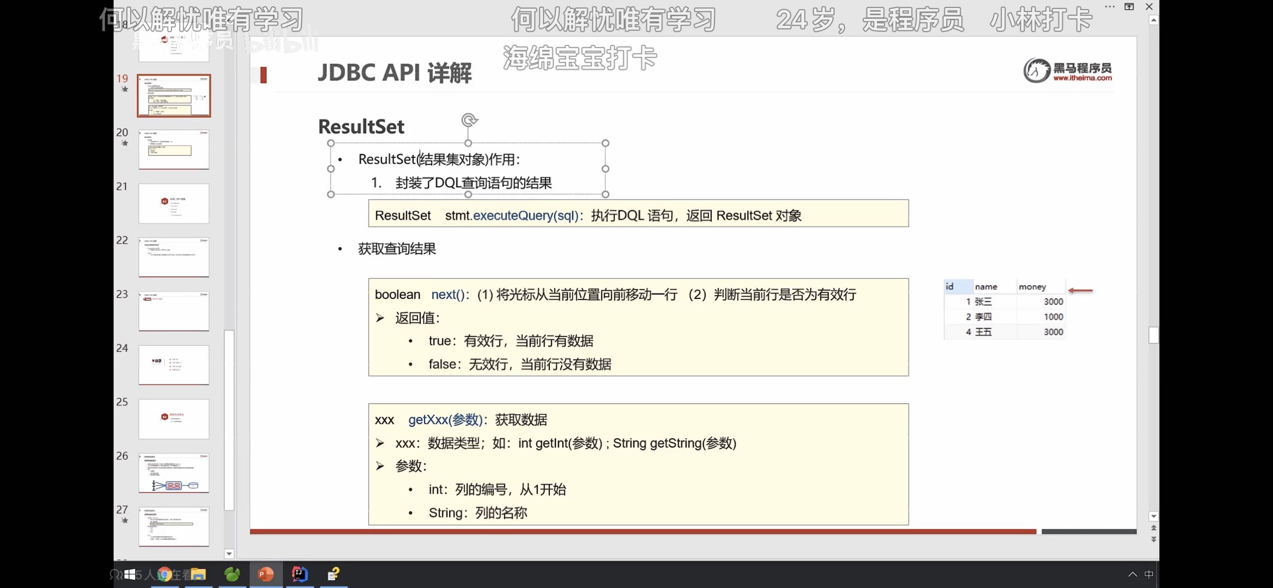Show hidden system tray icons
1273x588 pixels.
(x=1132, y=574)
